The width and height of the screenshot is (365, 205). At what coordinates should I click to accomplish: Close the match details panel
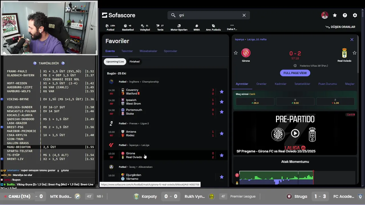pos(352,40)
